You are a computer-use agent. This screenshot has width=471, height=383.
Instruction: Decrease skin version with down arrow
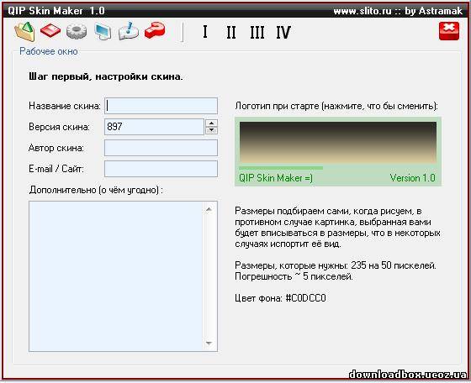211,130
